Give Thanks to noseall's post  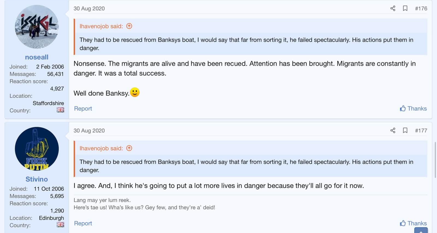[413, 109]
